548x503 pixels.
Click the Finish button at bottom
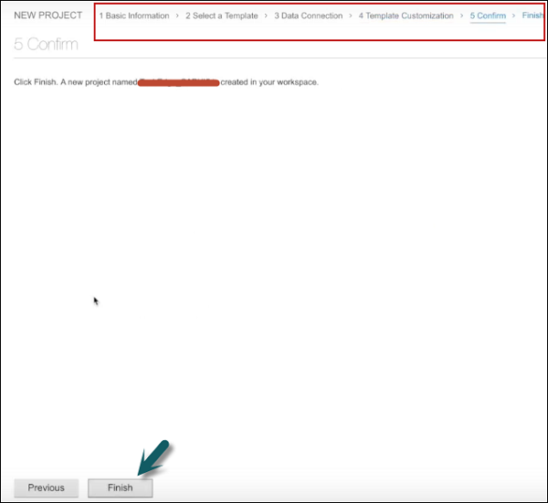[120, 487]
